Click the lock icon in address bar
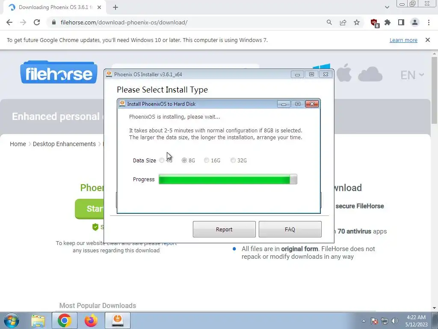 point(54,22)
